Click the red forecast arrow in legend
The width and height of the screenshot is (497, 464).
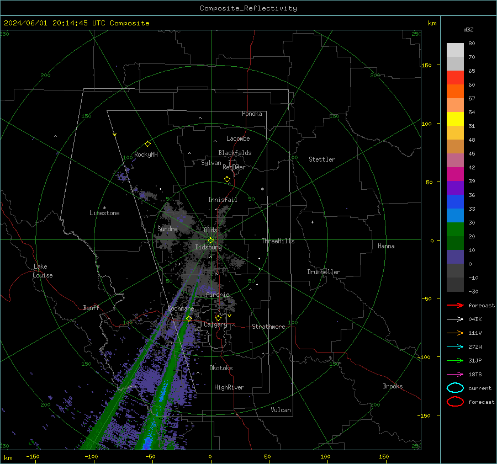coord(455,305)
